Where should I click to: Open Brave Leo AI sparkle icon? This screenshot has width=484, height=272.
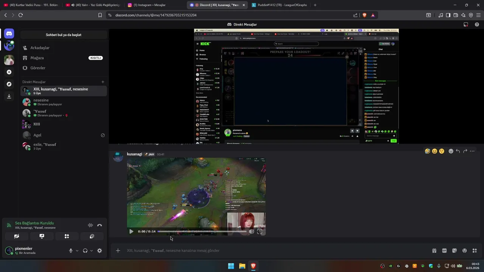[x=463, y=15]
